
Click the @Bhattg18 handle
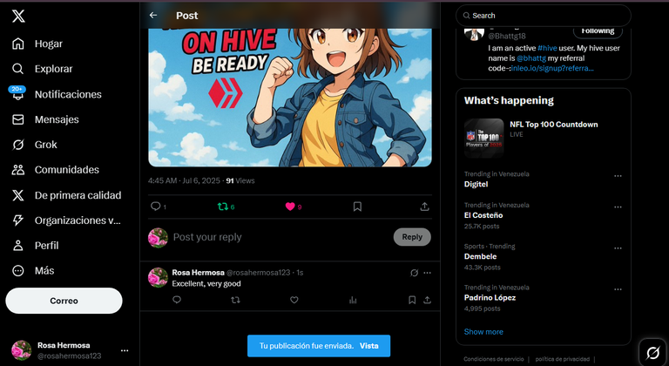click(507, 37)
